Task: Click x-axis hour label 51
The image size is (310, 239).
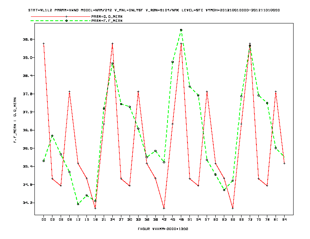Action: coord(190,219)
